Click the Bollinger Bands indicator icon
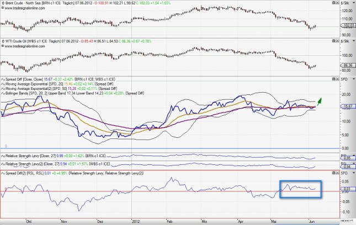356x225 pixels. [3, 94]
